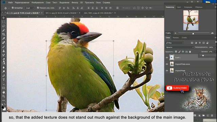Filter layers by type layer icon
The height and width of the screenshot is (122, 217).
(200, 43)
